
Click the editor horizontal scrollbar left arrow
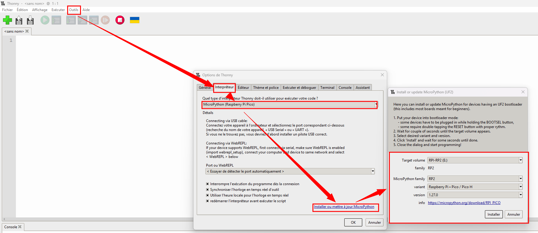click(x=4, y=219)
